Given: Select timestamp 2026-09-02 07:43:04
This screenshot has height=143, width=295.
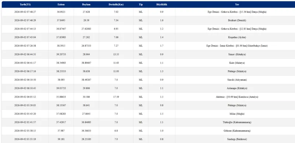Looking at the screenshot, I should (25, 37).
